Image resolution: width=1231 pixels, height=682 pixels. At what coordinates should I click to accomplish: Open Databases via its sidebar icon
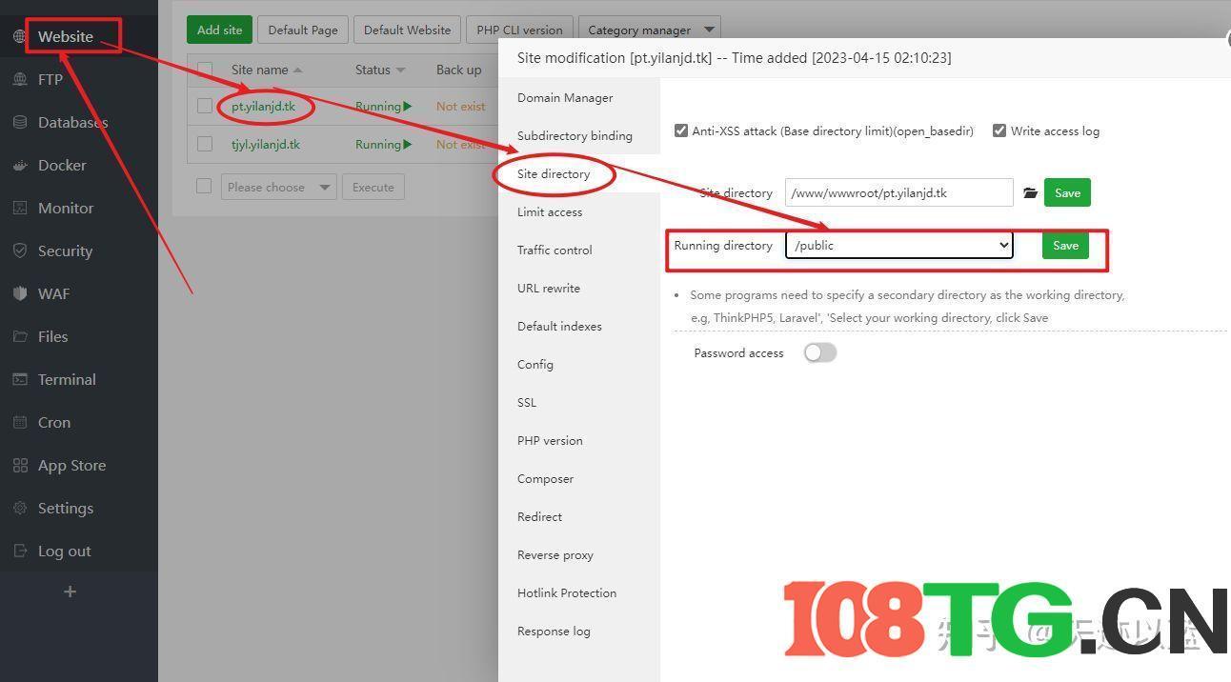20,123
